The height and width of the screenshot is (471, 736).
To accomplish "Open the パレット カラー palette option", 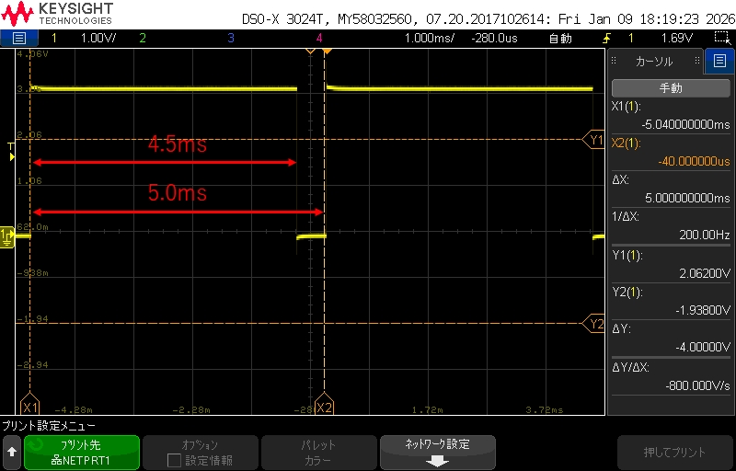I will pos(318,453).
